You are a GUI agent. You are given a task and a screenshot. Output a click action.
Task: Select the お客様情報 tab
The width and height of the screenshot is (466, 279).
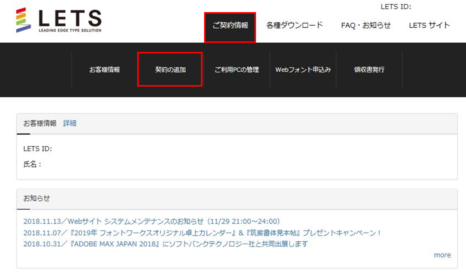pyautogui.click(x=104, y=69)
